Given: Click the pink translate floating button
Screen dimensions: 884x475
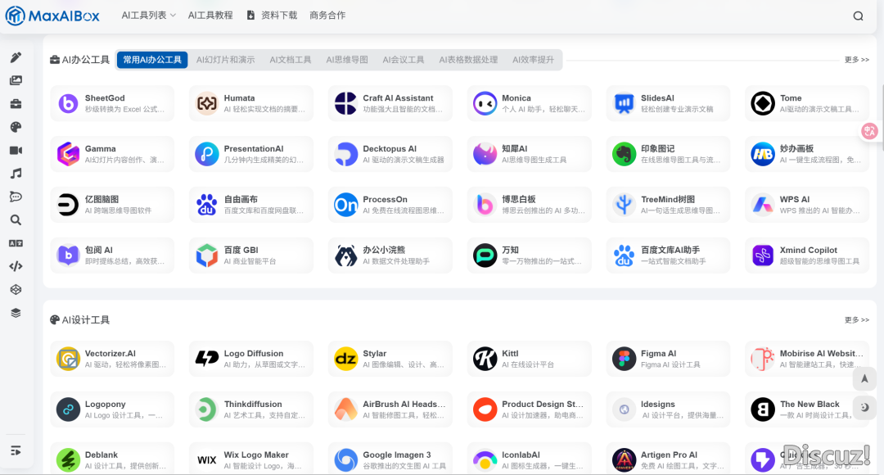Looking at the screenshot, I should 869,131.
